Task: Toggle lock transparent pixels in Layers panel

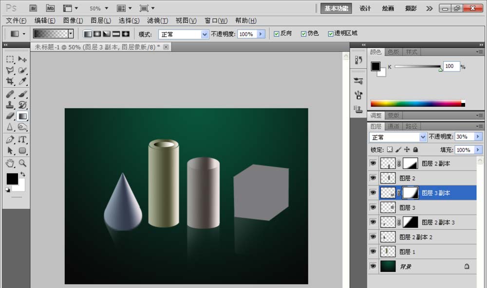Action: (x=390, y=150)
